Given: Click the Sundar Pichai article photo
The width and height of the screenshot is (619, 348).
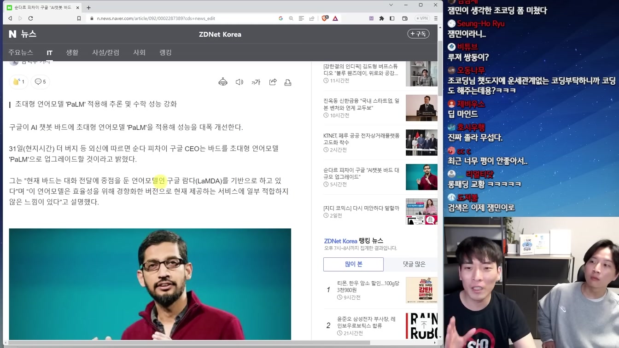Looking at the screenshot, I should point(150,284).
